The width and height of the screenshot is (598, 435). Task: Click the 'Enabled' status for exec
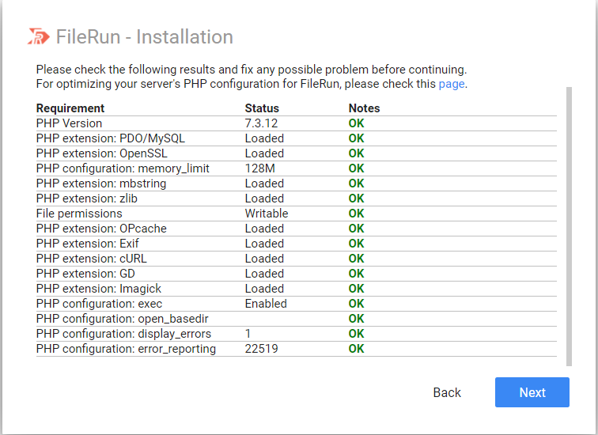266,304
